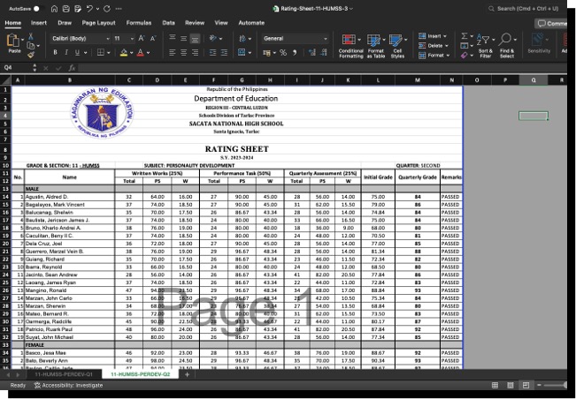Open the Insert ribbon tab

[39, 23]
